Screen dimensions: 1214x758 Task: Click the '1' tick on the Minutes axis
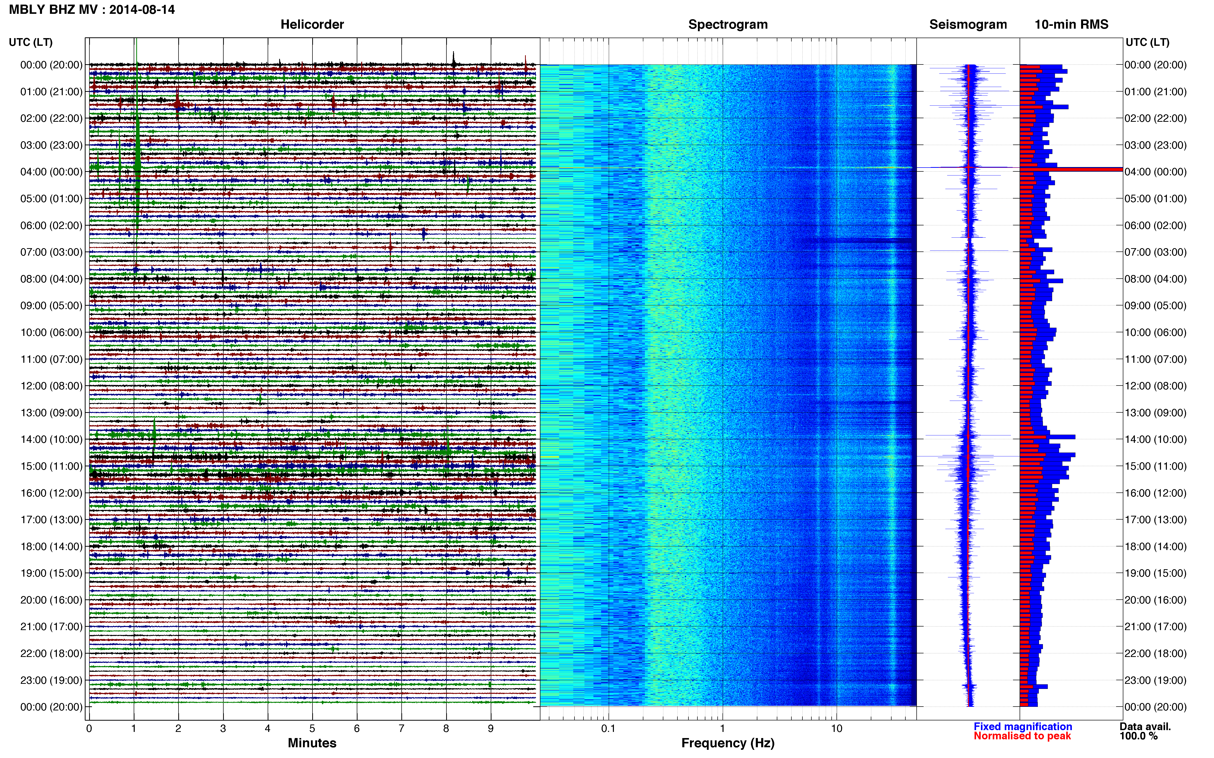[x=133, y=729]
